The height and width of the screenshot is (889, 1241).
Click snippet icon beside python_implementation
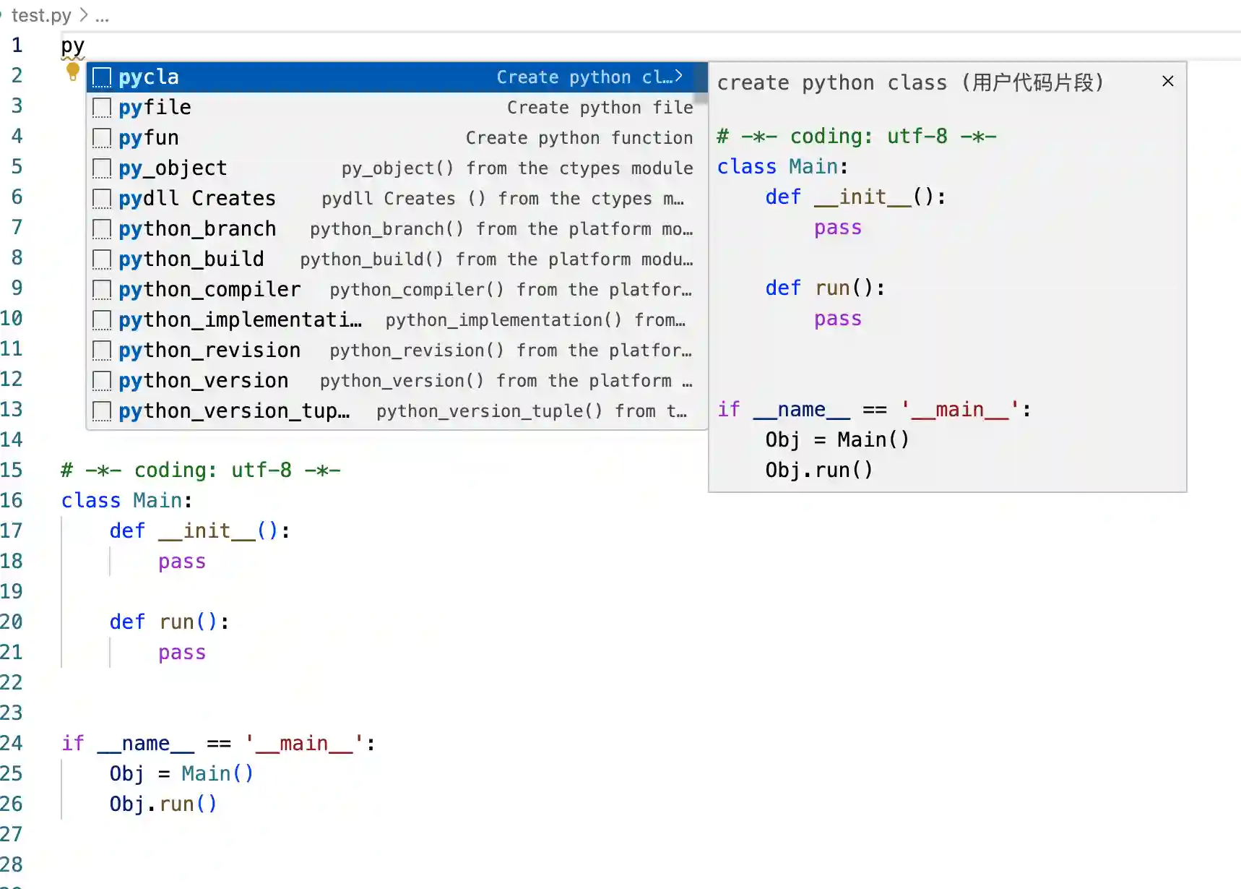click(102, 320)
